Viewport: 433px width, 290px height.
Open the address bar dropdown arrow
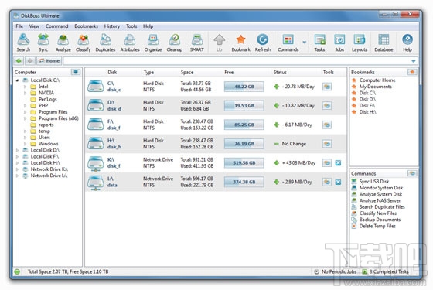[x=414, y=61]
